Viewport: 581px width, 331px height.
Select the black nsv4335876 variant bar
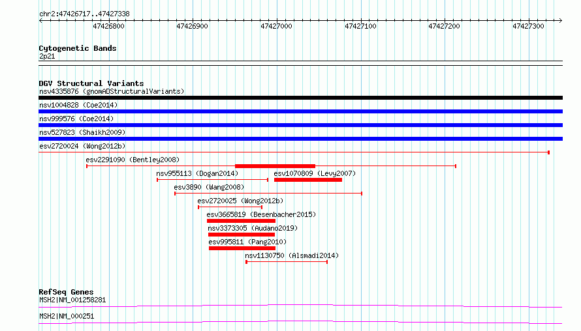pos(300,98)
